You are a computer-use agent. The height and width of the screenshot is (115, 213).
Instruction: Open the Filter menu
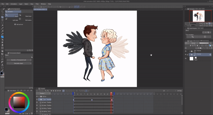point(37,4)
